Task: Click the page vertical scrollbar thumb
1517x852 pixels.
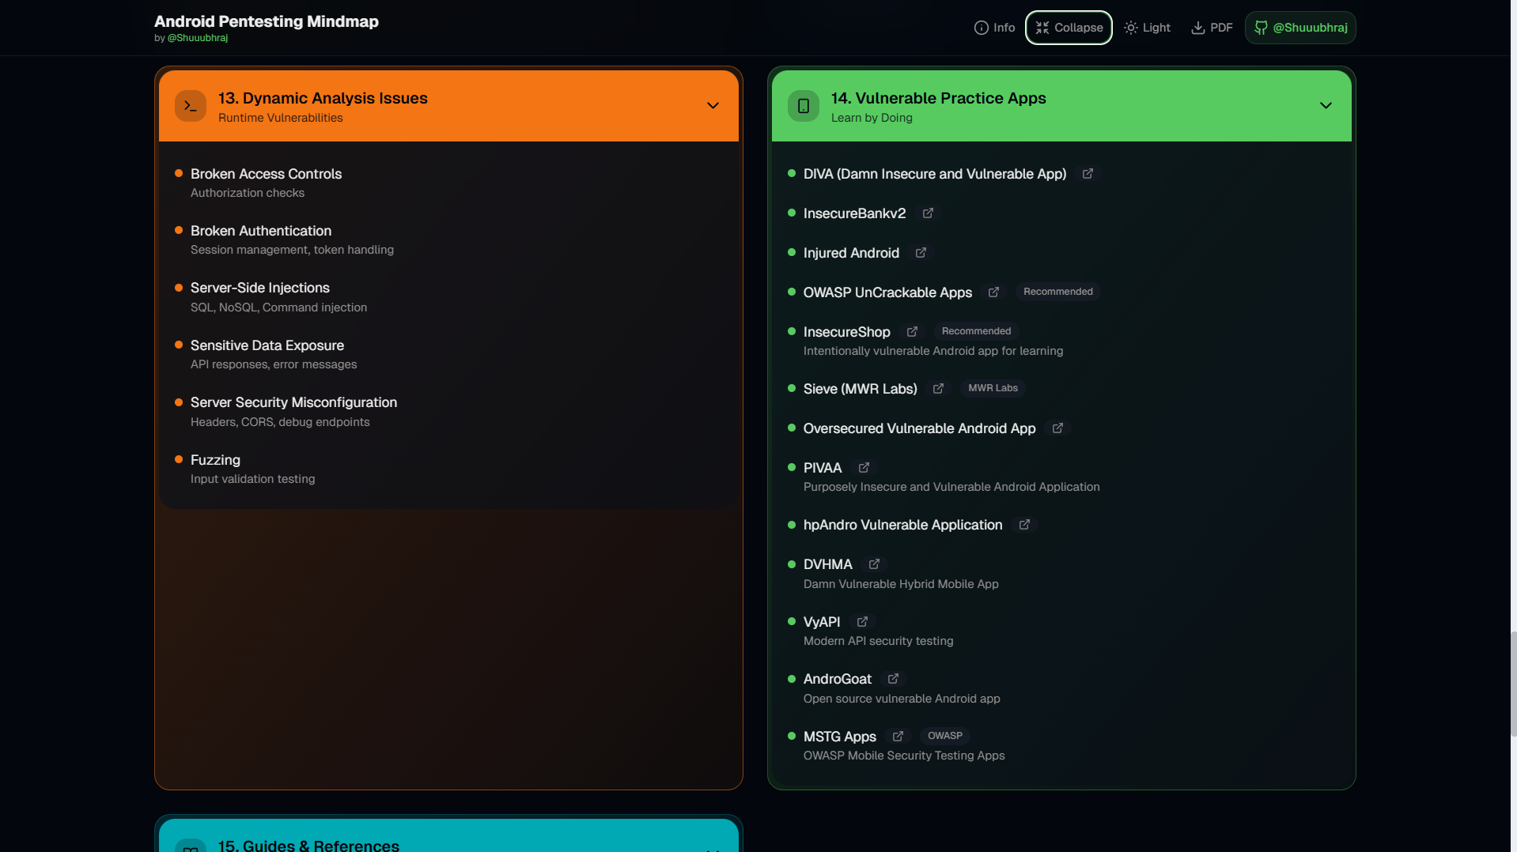Action: coord(1513,684)
